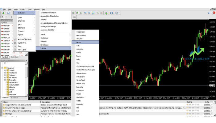The width and height of the screenshot is (216, 123).
Task: Click the search magnifier icon top right
Action: tap(209, 13)
